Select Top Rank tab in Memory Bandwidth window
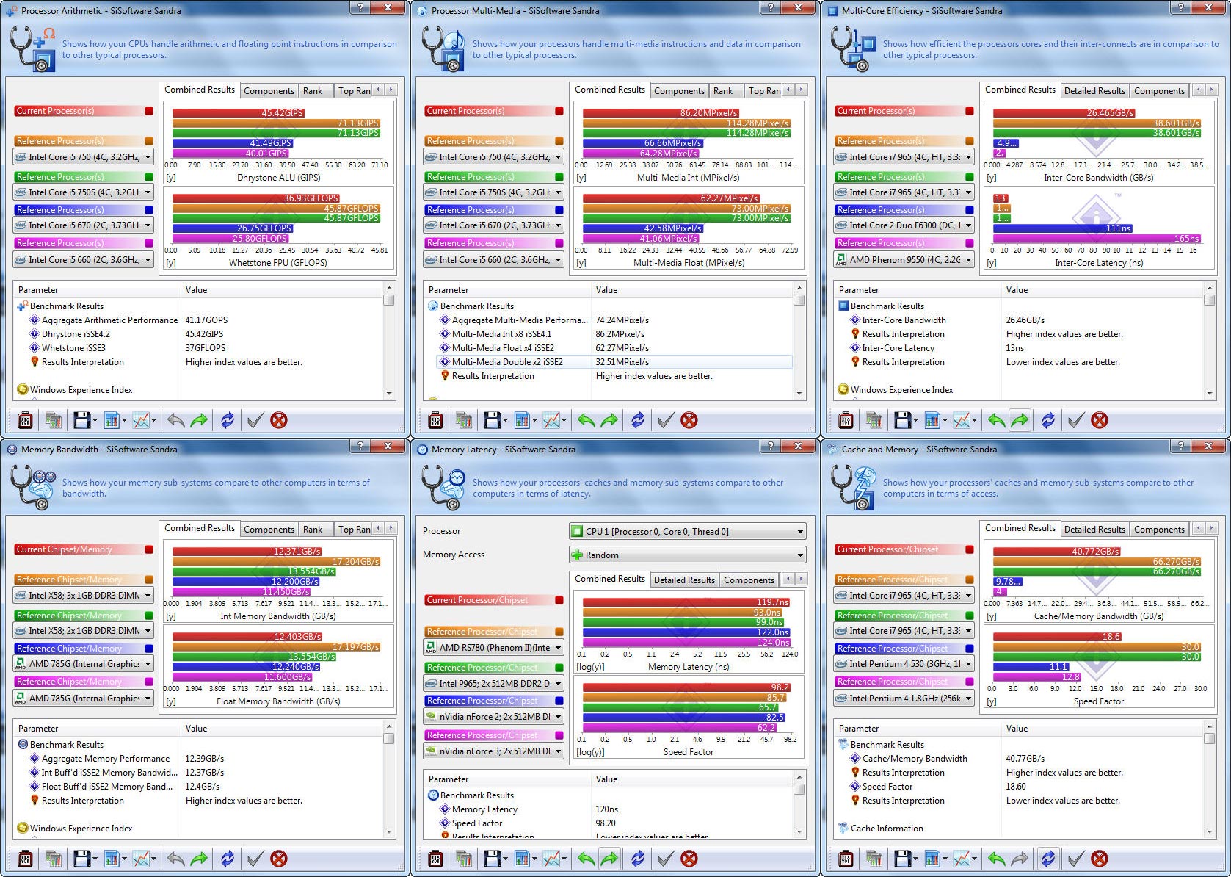 pos(354,530)
